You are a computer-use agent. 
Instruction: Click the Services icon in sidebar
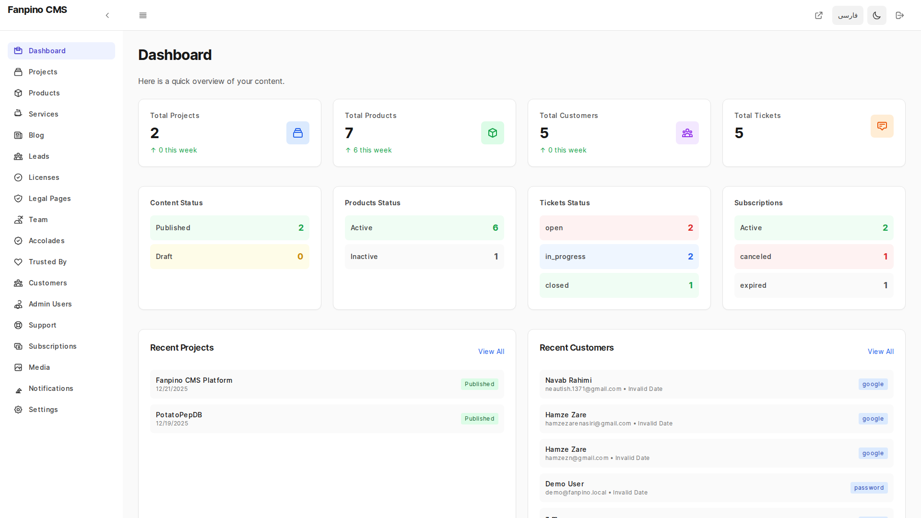(18, 114)
